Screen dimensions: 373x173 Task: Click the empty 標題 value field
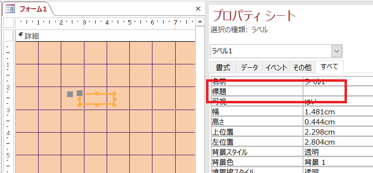coord(338,91)
